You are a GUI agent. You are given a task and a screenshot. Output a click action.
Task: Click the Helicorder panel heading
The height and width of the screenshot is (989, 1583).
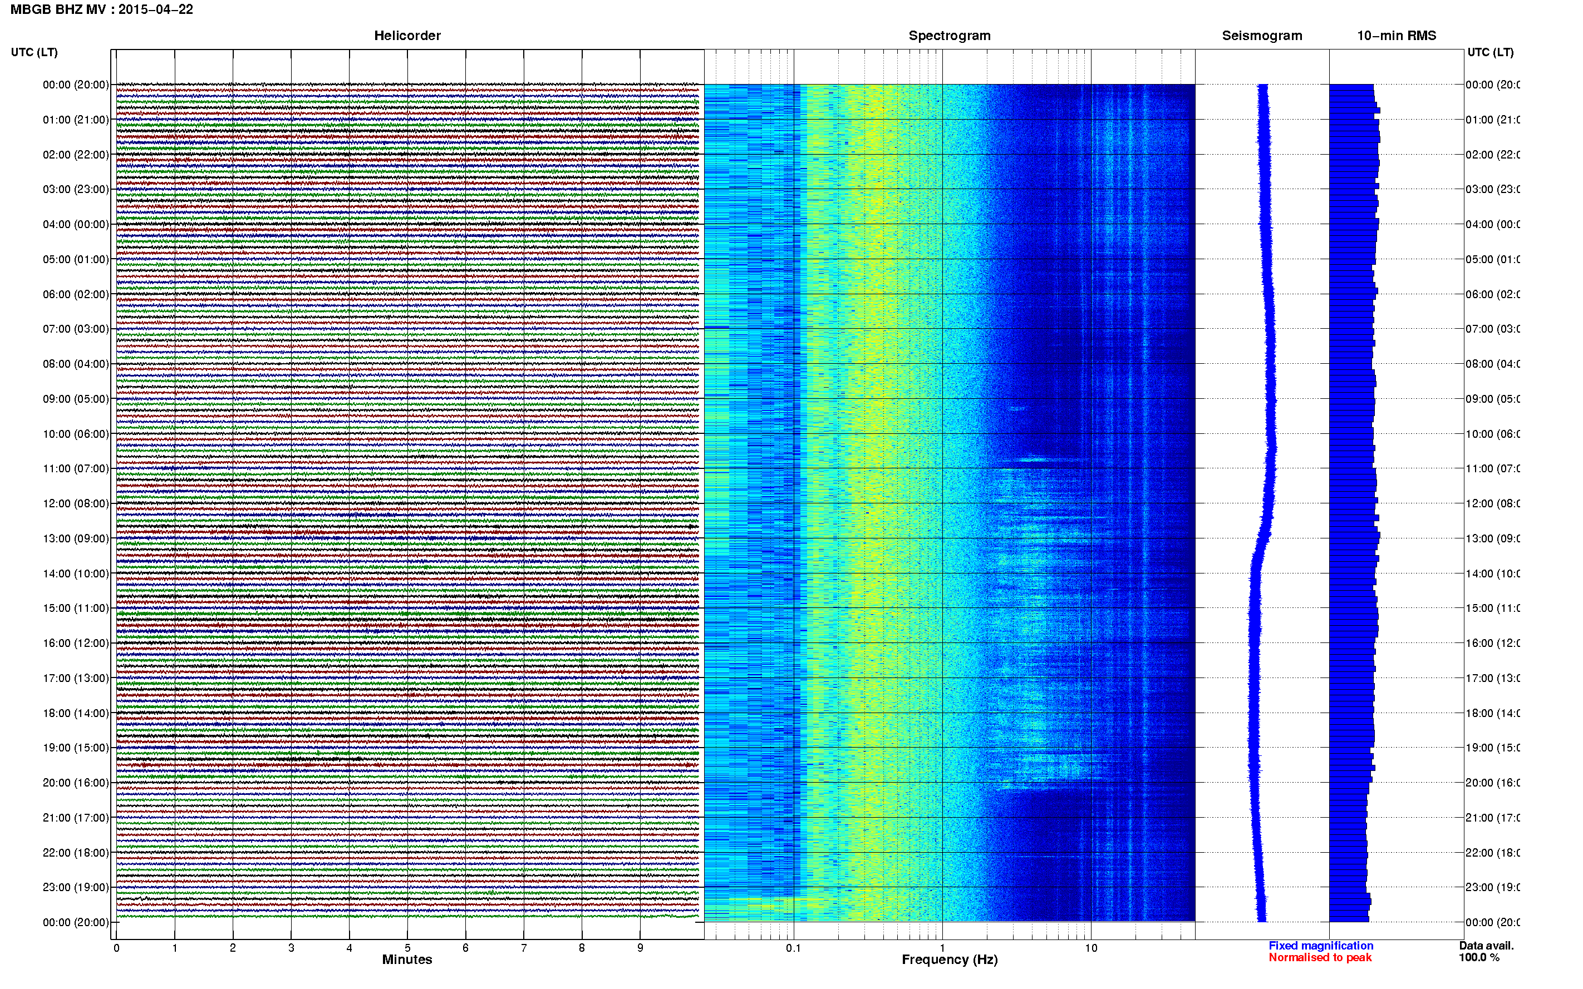click(407, 36)
